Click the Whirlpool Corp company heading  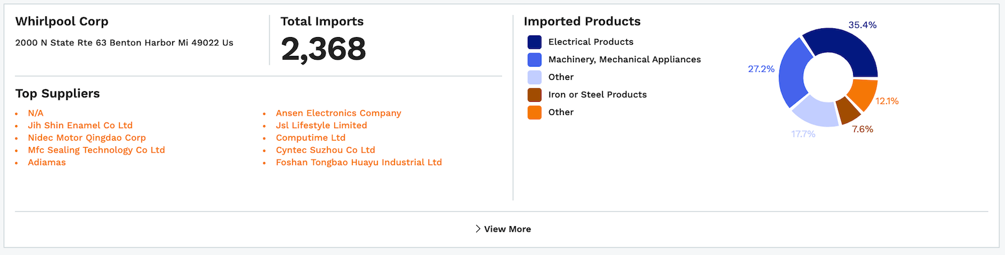[x=62, y=21]
